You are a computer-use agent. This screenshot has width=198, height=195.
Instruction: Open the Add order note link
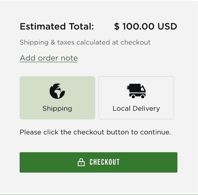pos(49,58)
